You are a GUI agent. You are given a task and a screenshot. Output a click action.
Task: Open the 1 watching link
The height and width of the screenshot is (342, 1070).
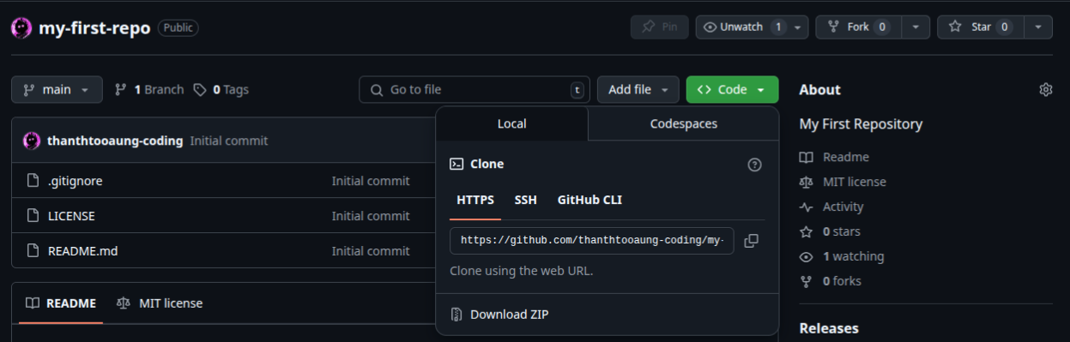[x=853, y=257]
